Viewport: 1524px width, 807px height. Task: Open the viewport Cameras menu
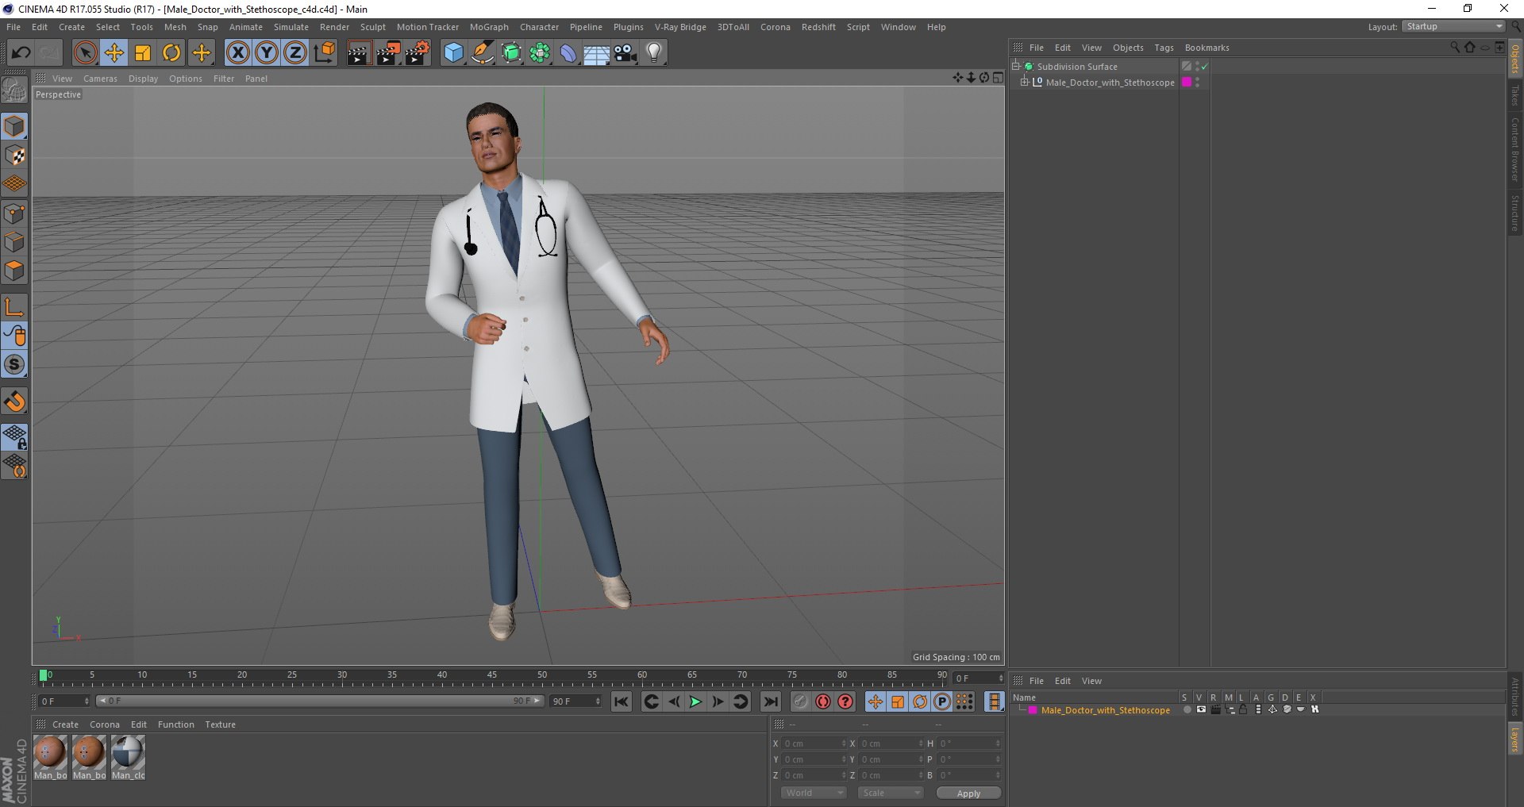click(100, 79)
